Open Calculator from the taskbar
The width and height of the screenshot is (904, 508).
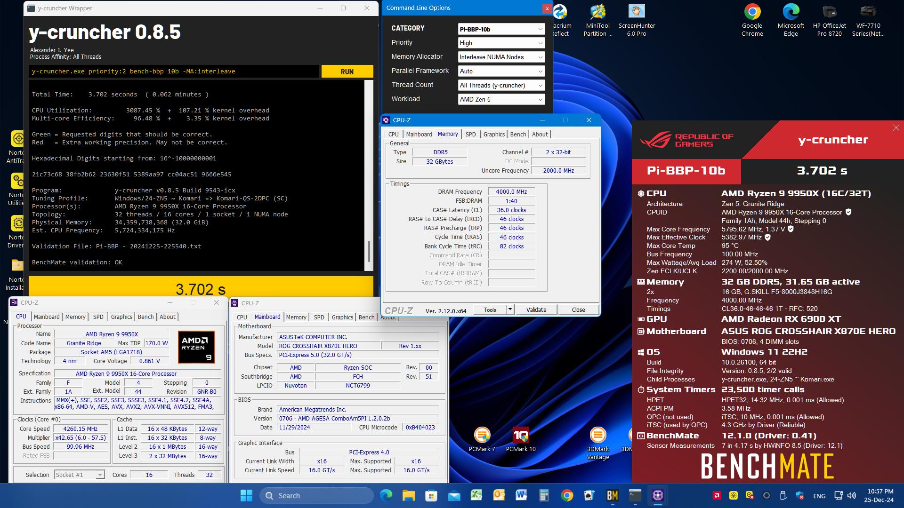[544, 495]
